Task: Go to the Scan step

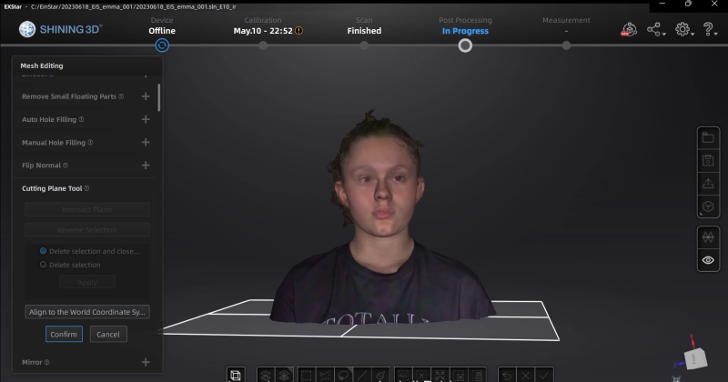Action: point(364,26)
